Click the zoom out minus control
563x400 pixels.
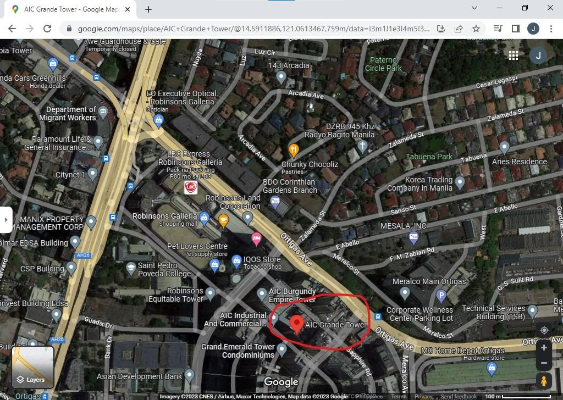click(543, 363)
